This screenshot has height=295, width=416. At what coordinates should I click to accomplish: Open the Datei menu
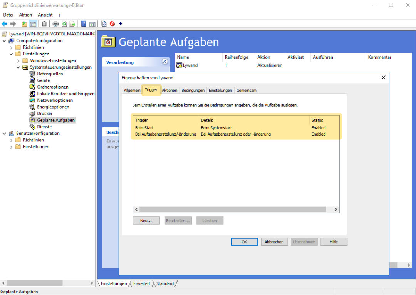point(8,15)
